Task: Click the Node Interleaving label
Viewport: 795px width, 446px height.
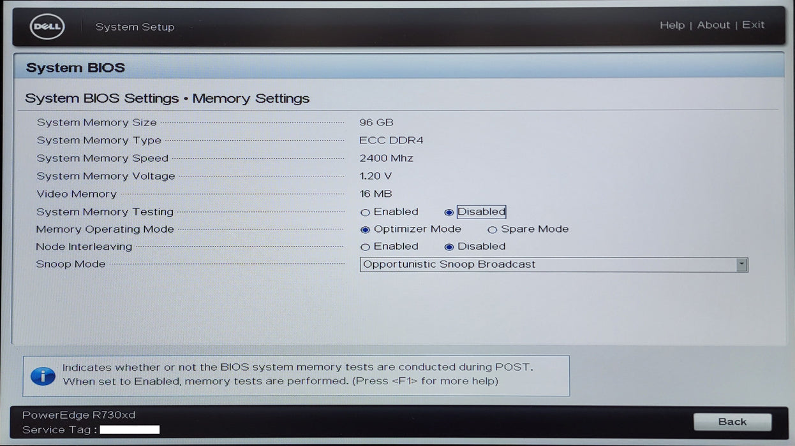Action: [84, 247]
